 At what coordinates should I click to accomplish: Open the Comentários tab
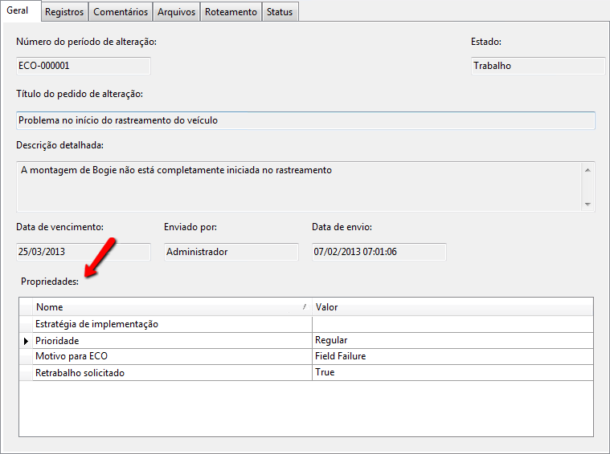pos(121,12)
